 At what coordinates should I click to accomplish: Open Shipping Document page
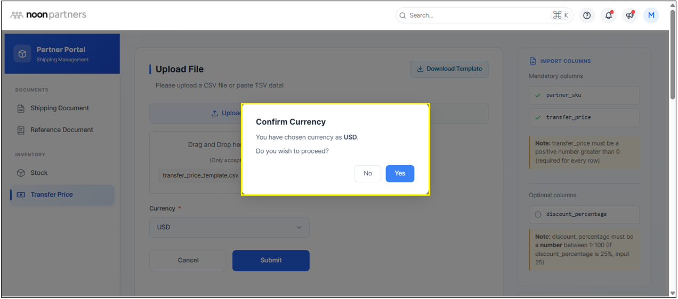point(59,108)
